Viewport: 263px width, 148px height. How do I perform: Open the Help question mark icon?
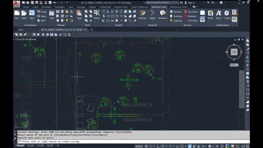(221, 2)
